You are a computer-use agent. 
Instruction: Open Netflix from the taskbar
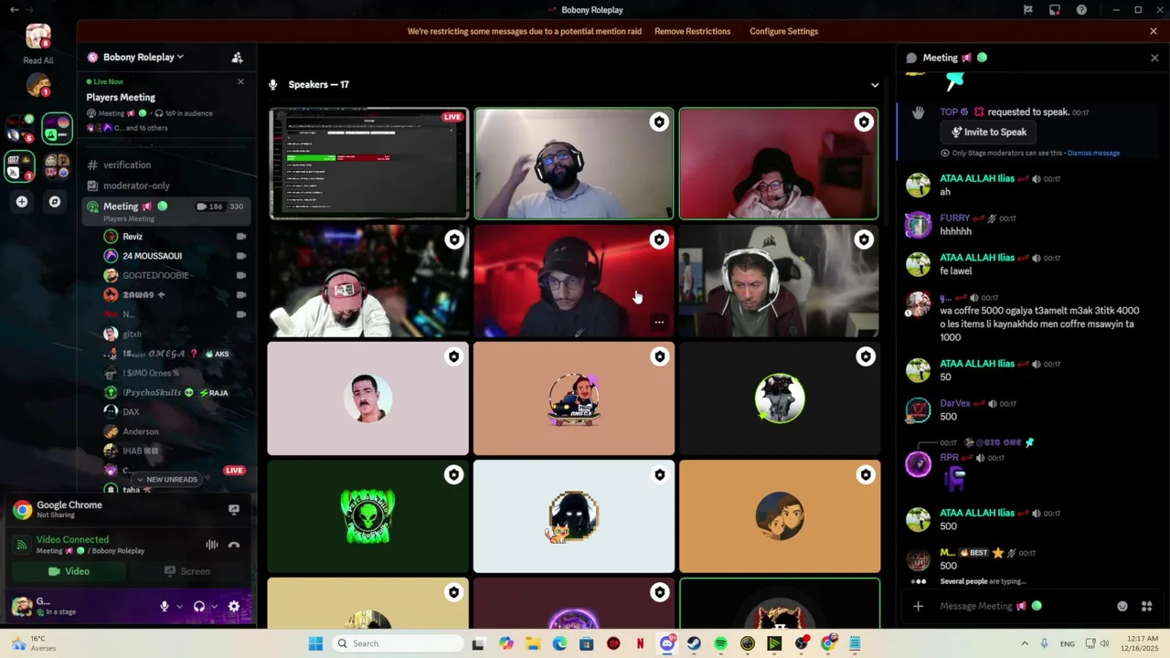point(640,643)
